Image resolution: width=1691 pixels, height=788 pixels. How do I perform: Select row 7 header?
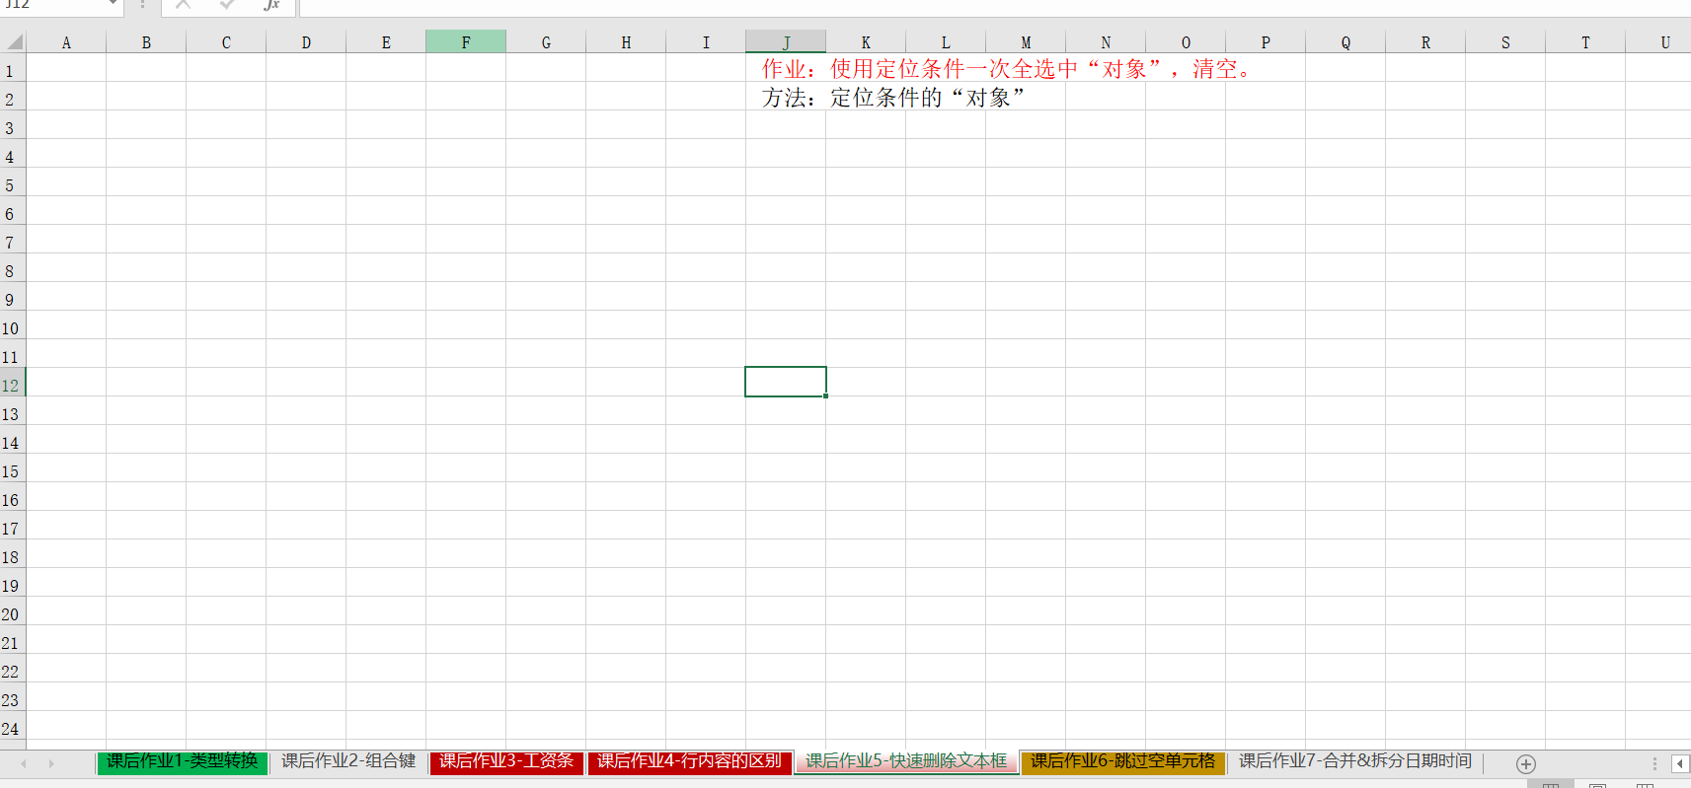tap(13, 240)
